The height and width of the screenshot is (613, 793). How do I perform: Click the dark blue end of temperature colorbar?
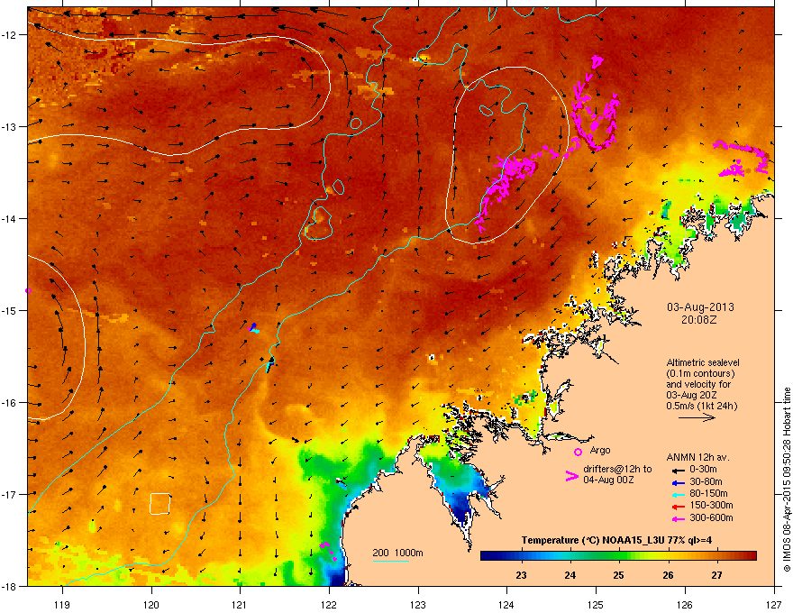click(x=487, y=556)
